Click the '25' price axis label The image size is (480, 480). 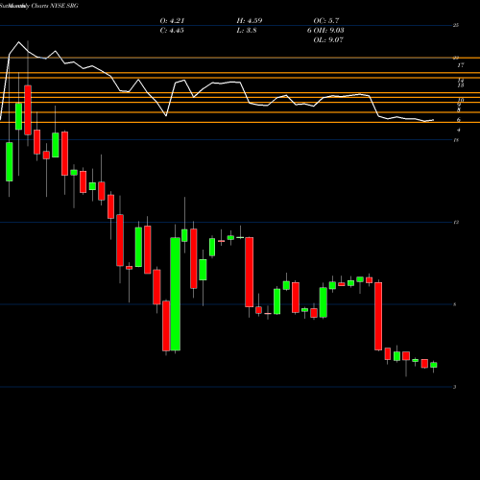(x=456, y=25)
